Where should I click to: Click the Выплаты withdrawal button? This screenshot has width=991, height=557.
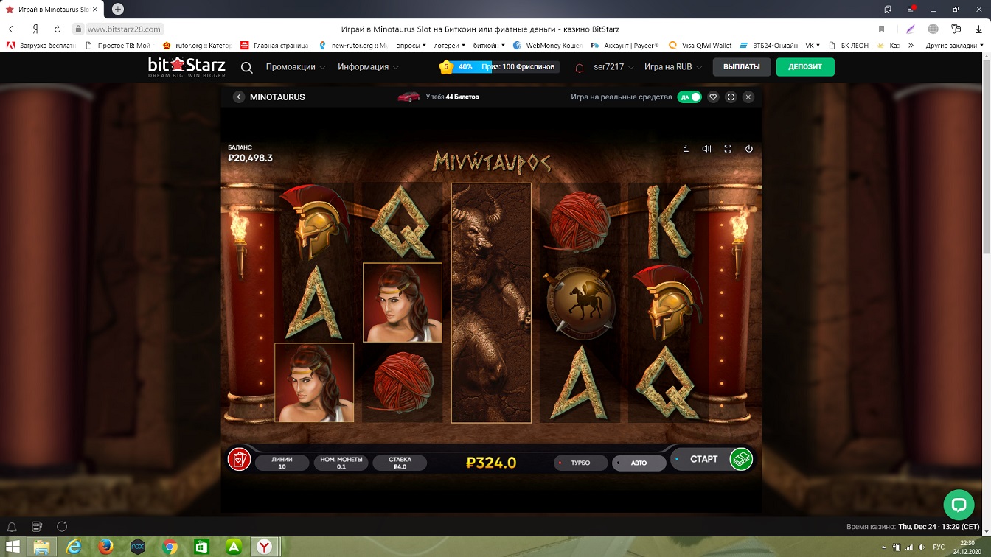point(742,67)
